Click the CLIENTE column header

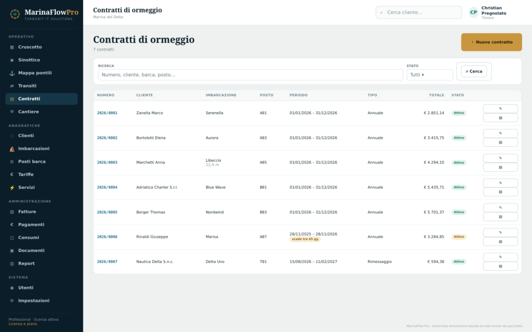click(144, 95)
